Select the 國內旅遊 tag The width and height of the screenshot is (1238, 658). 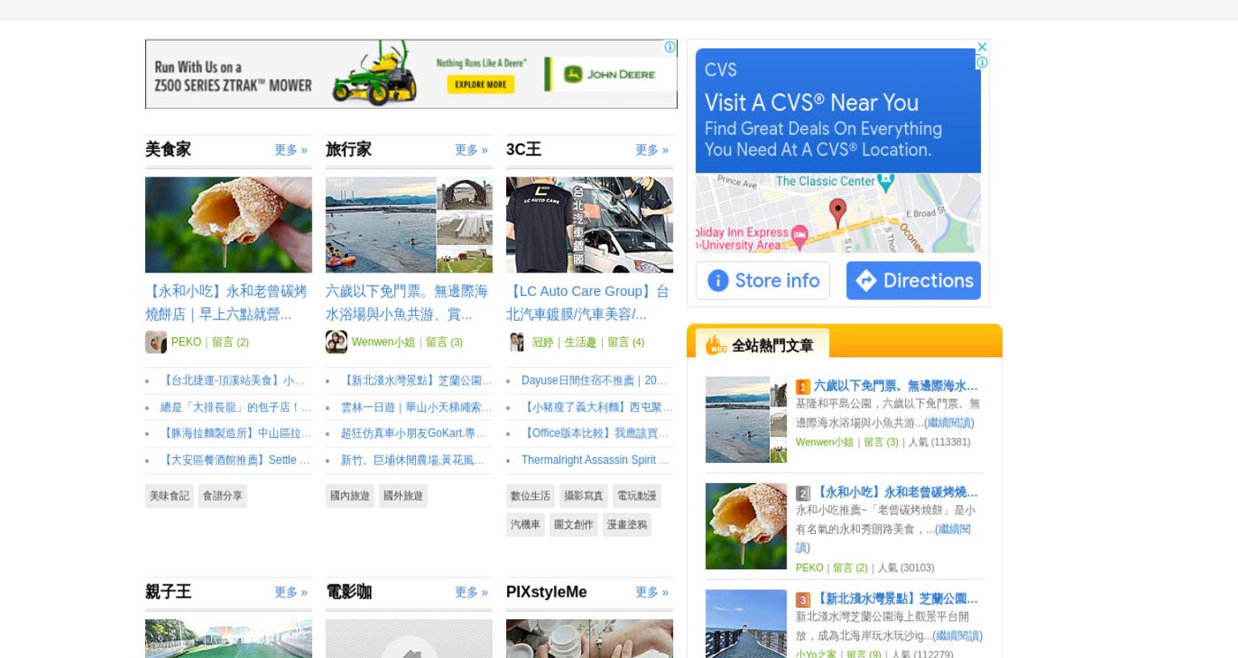click(x=350, y=496)
